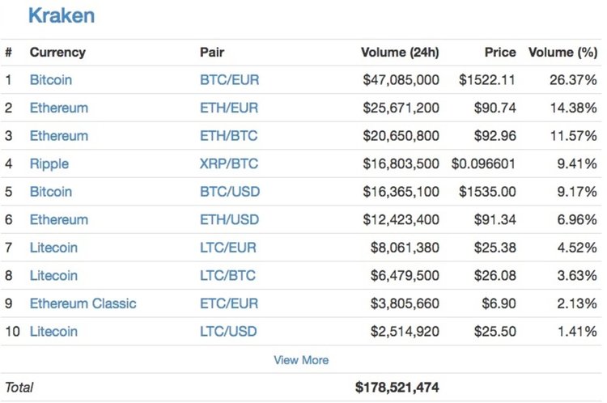Open the BTC/USD pair link
Viewport: 607px width, 403px height.
point(230,192)
